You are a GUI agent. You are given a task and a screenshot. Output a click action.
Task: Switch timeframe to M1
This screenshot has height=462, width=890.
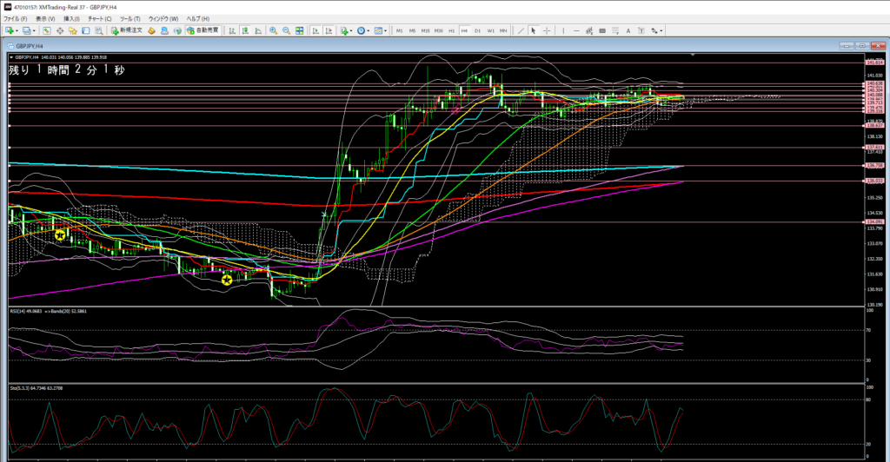399,30
